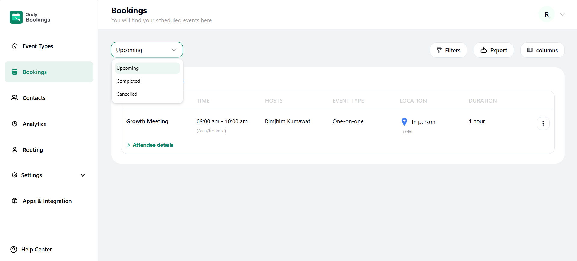Expand the Settings chevron in sidebar
Screen dimensions: 577x261
tap(82, 175)
